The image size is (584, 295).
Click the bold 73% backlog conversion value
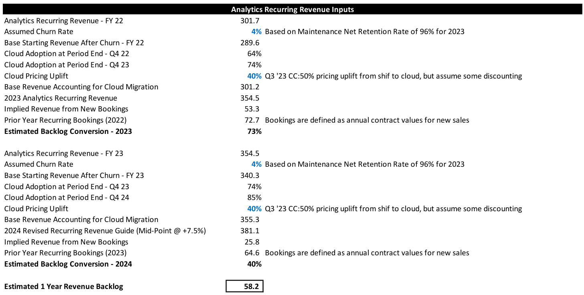255,131
